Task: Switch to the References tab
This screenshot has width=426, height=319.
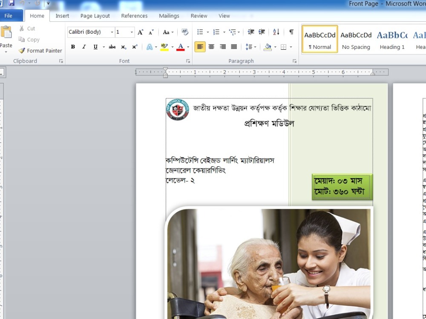Action: click(x=134, y=16)
